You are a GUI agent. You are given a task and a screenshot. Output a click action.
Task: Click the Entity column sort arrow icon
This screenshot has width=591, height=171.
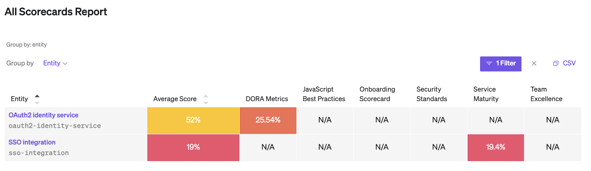point(37,99)
